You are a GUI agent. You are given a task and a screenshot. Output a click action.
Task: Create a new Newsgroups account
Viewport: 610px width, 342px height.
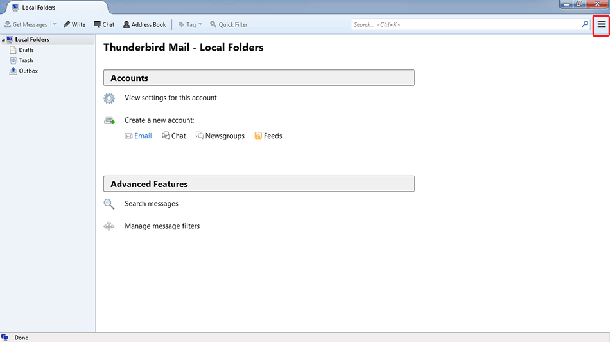(x=225, y=136)
